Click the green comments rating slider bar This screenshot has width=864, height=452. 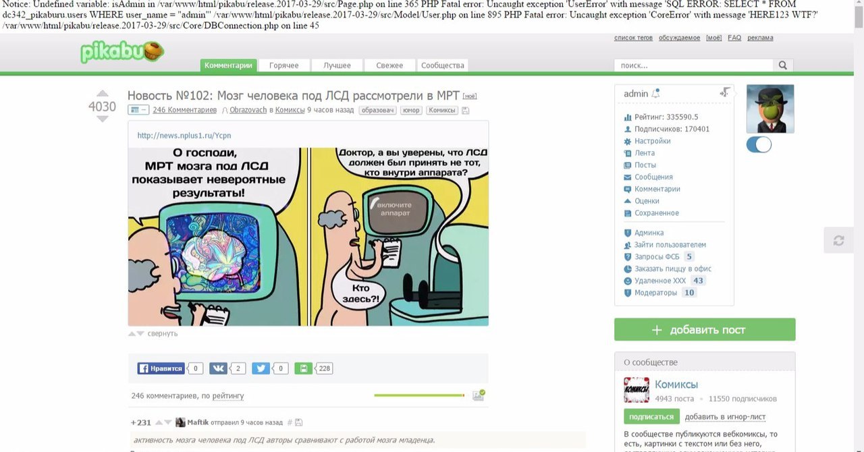tap(419, 395)
